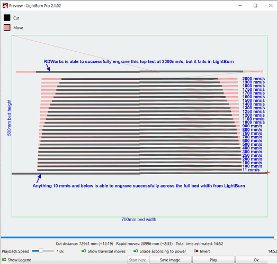Click the pink Move legend swatch
This screenshot has height=264, width=277.
(7, 27)
